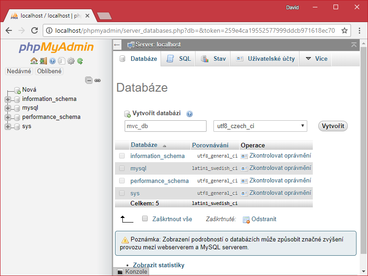Reload navigation panel with green refresh icon
The image size is (368, 276).
pyautogui.click(x=79, y=61)
